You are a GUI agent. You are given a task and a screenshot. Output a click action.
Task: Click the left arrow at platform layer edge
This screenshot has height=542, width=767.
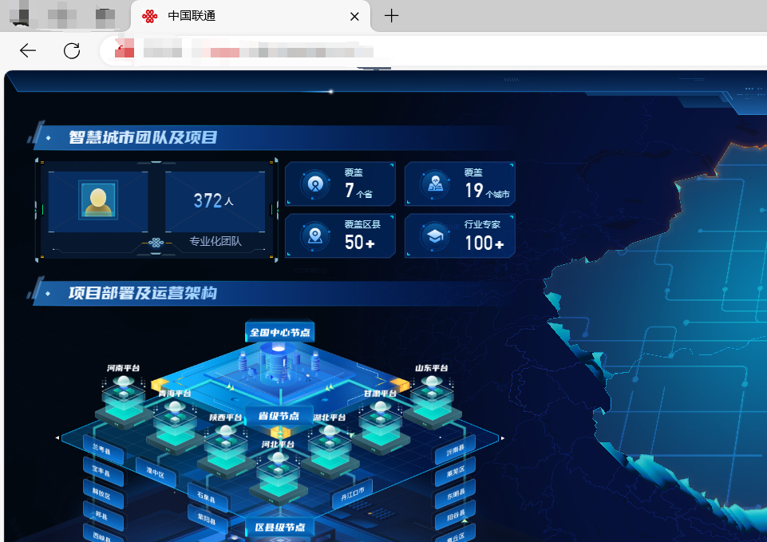pos(57,437)
